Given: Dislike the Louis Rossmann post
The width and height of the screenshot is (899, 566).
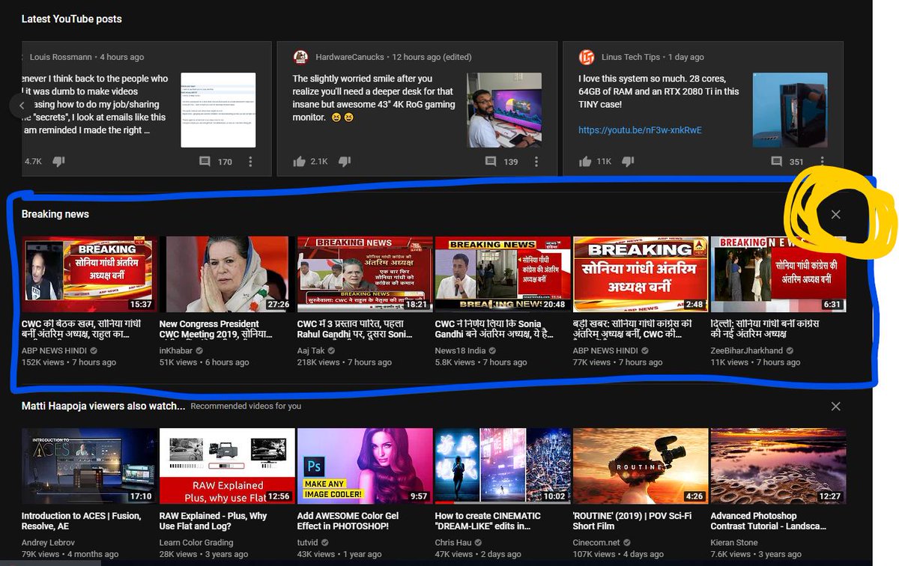Looking at the screenshot, I should click(59, 162).
